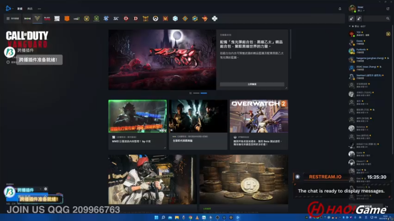The height and width of the screenshot is (221, 394).
Task: Open the online status dropdown under Issac
Action: pyautogui.click(x=361, y=11)
